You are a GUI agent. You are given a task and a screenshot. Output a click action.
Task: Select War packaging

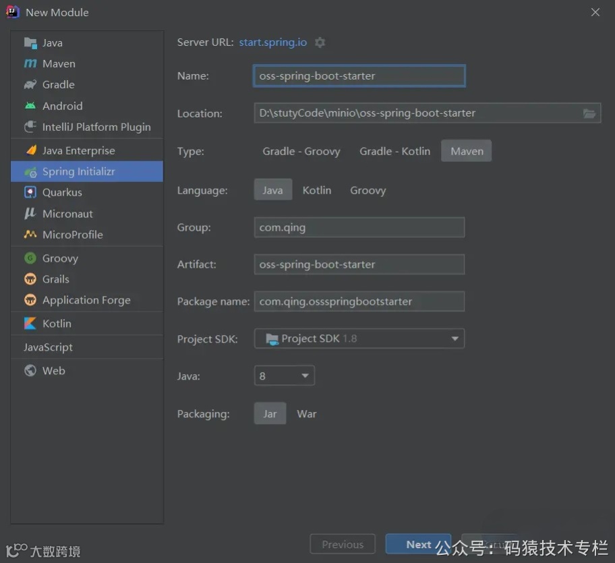tap(307, 413)
